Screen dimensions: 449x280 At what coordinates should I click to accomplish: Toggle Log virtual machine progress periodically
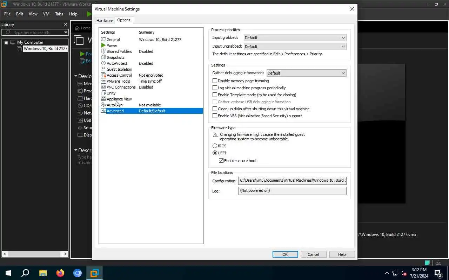tap(215, 88)
